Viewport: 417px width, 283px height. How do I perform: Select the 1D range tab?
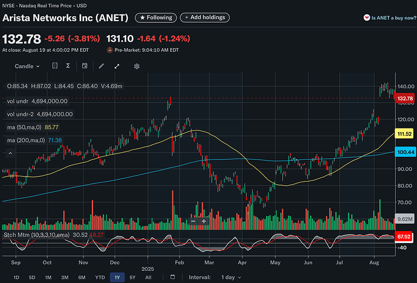[x=16, y=278]
